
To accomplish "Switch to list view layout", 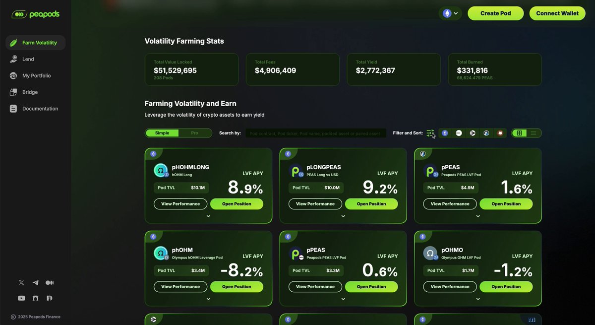I will [x=534, y=133].
